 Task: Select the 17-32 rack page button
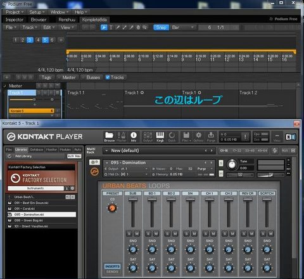(x=237, y=150)
